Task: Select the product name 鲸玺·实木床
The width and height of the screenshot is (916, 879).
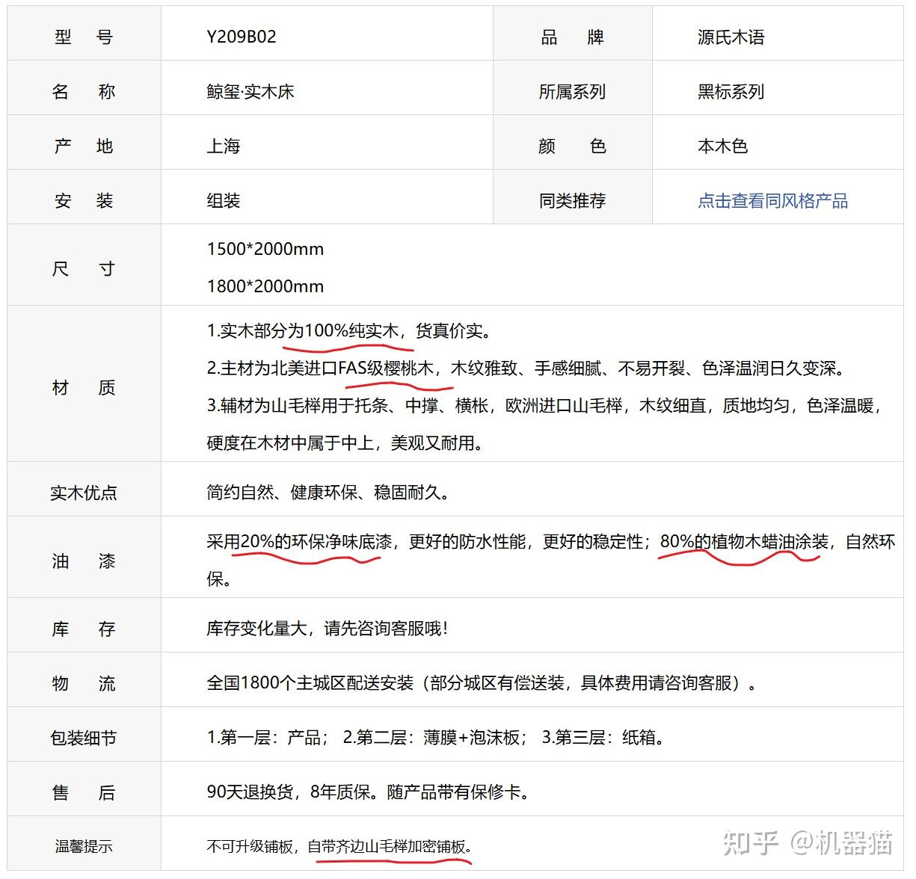Action: pyautogui.click(x=250, y=91)
